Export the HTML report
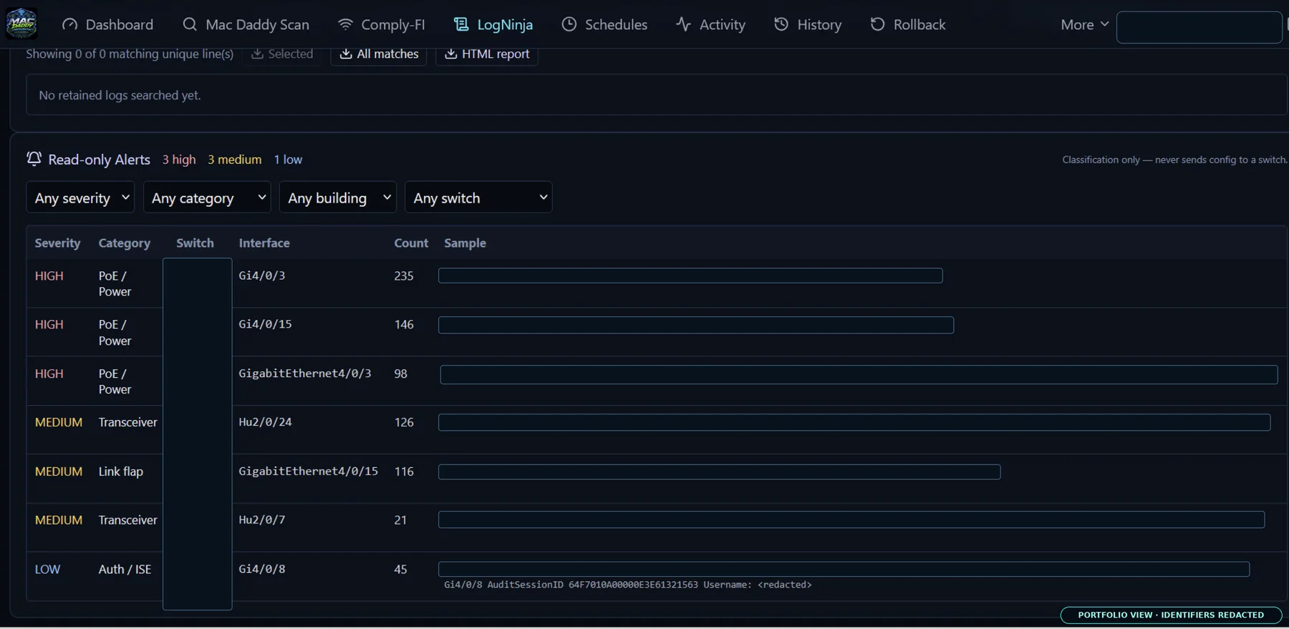 [487, 54]
